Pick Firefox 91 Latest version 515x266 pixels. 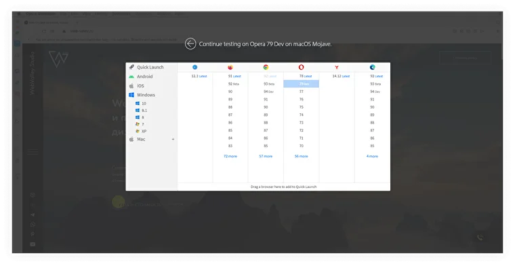234,76
